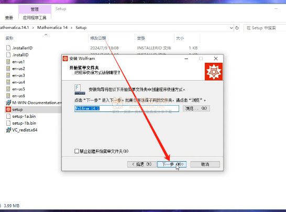Click the refresh icon beside address bar

pos(237,28)
